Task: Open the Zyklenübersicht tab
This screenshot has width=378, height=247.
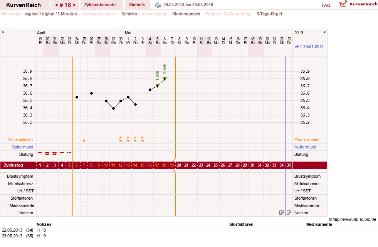Action: tap(100, 5)
